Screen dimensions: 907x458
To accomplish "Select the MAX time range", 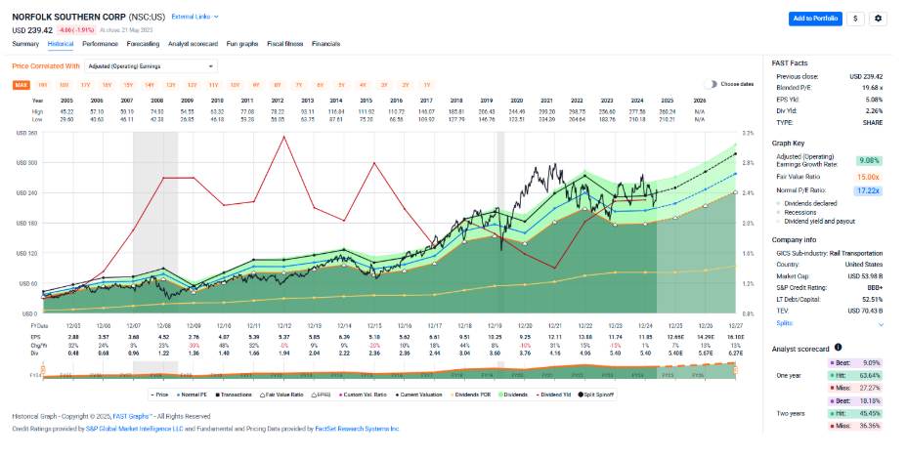I will (22, 85).
